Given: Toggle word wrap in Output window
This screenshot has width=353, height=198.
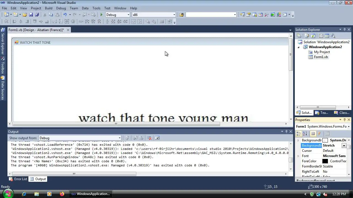Looking at the screenshot, I should [x=157, y=138].
